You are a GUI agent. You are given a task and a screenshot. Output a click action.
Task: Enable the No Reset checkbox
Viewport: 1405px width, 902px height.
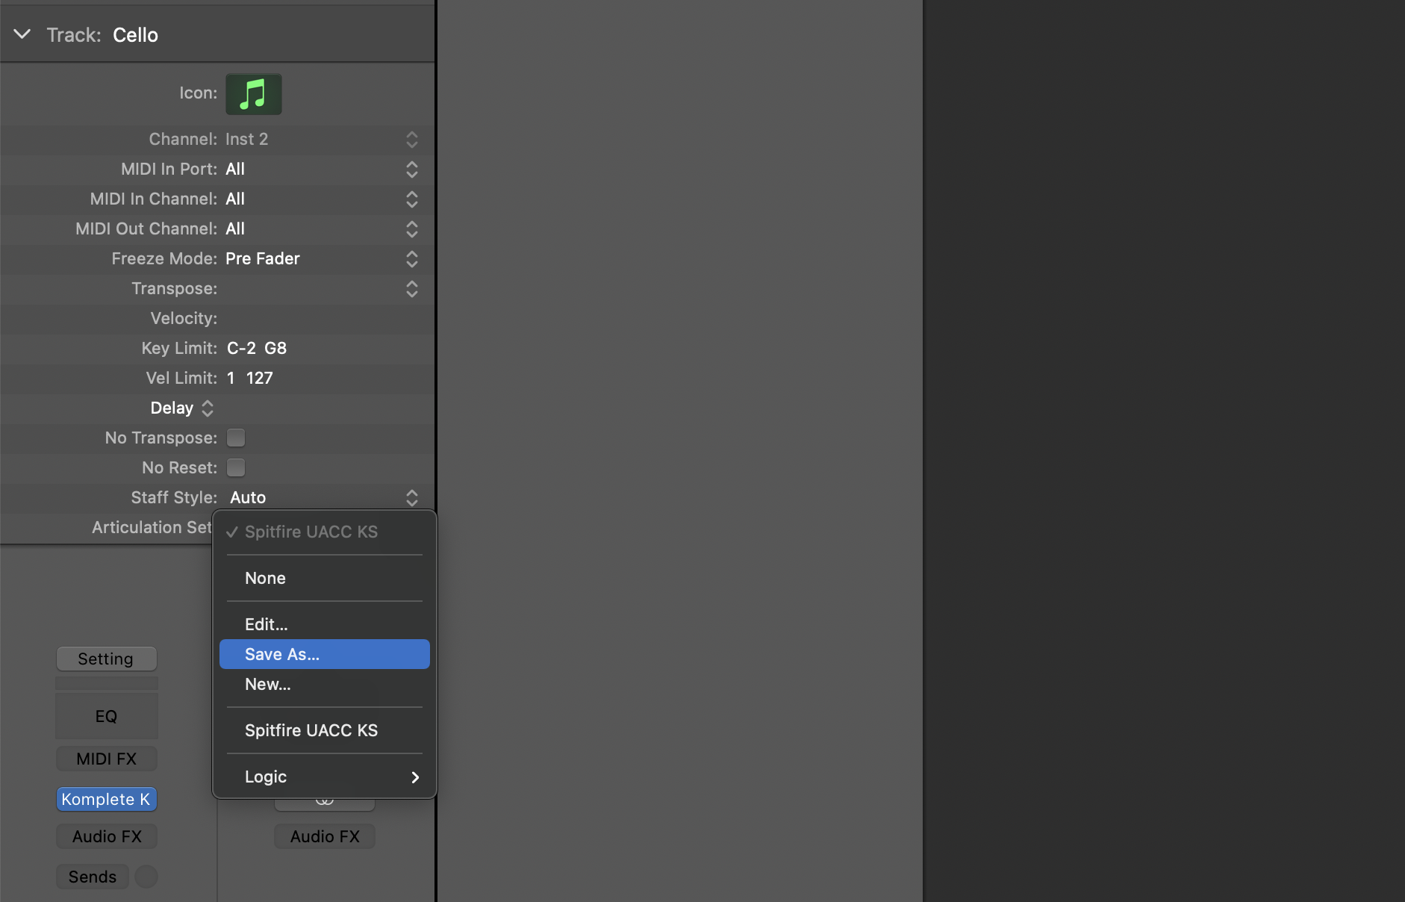[x=236, y=467]
